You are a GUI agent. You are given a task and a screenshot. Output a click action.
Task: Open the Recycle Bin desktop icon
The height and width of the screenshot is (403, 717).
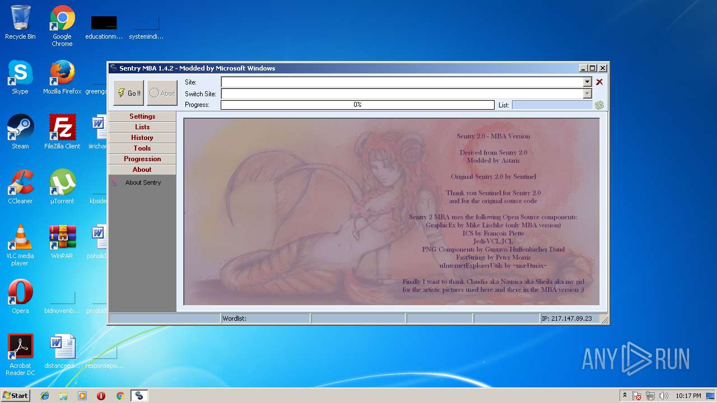click(20, 22)
